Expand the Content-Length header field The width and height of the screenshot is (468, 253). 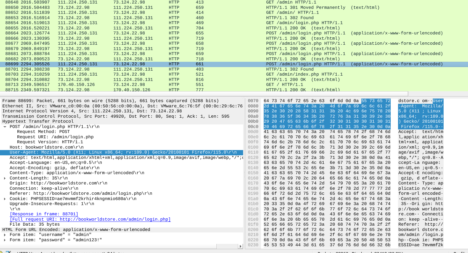[5, 178]
